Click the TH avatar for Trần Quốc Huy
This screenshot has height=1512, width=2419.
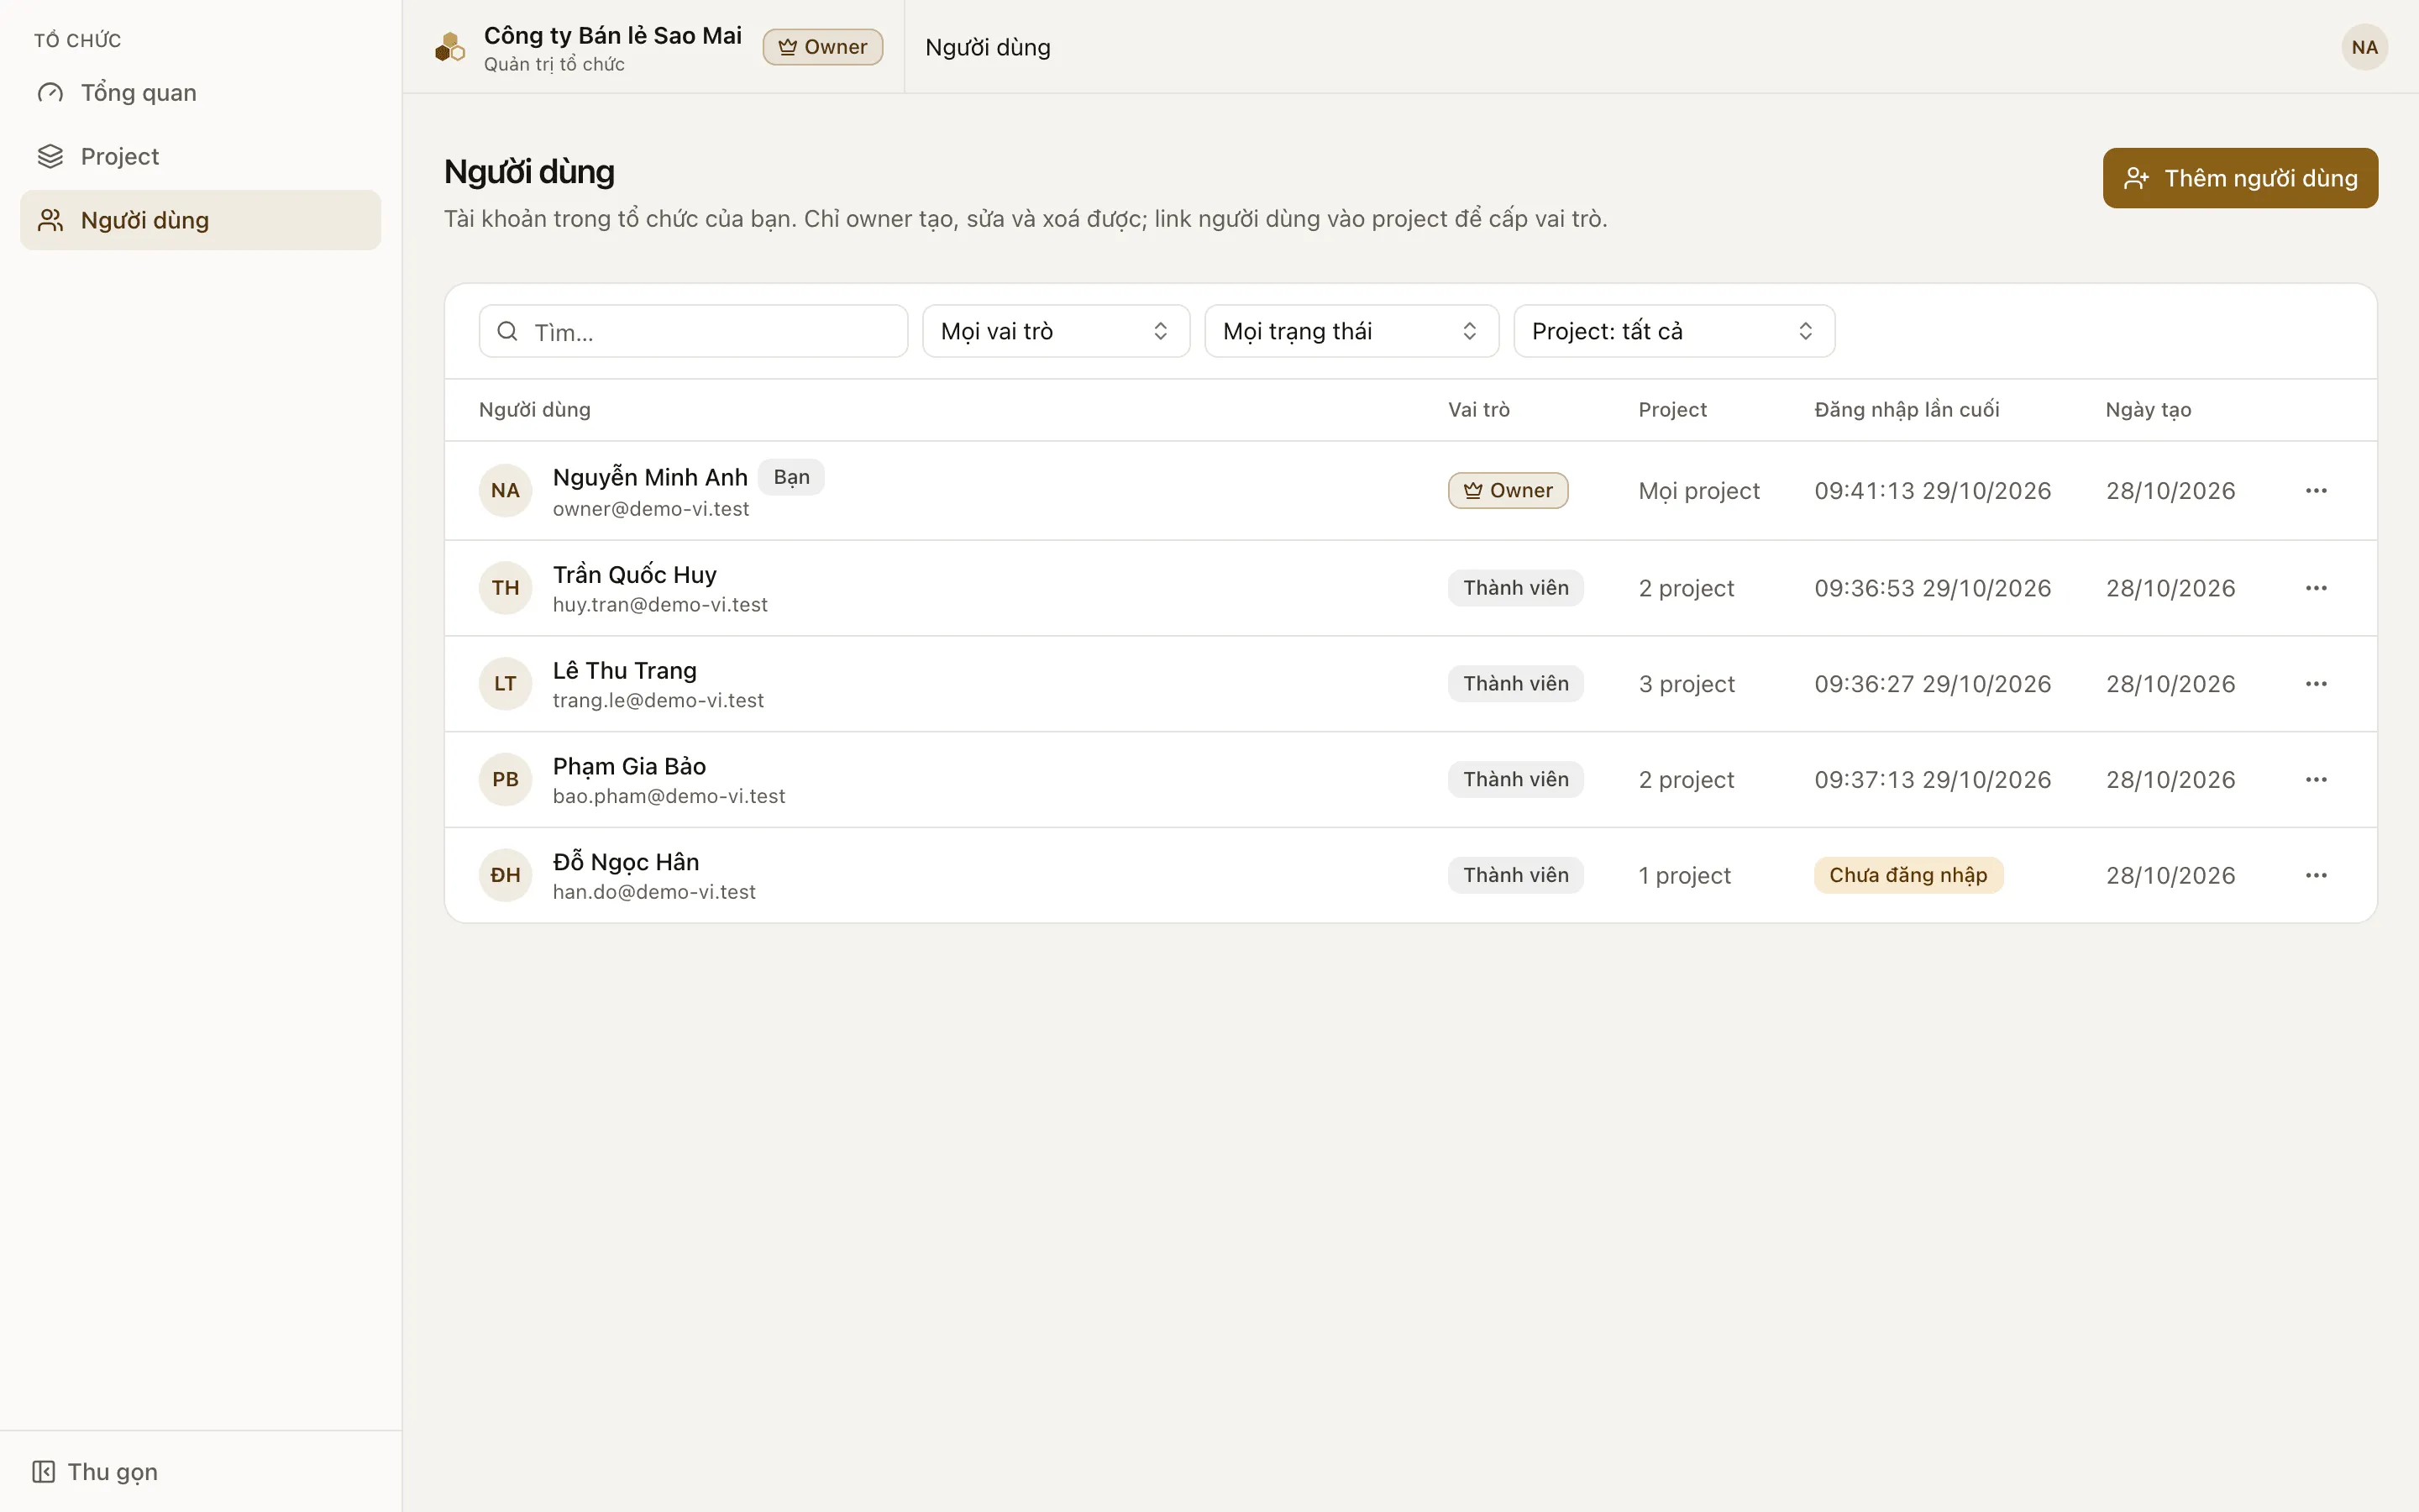pos(505,588)
